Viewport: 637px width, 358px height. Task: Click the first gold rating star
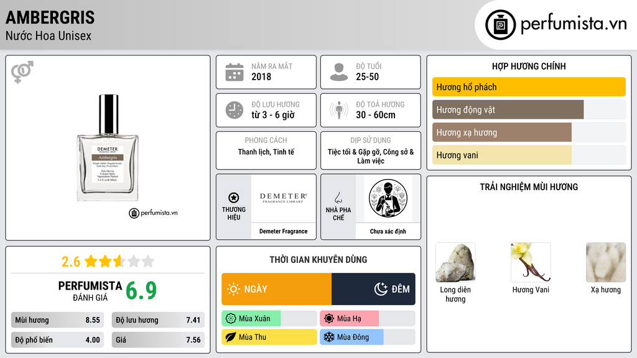click(x=91, y=261)
